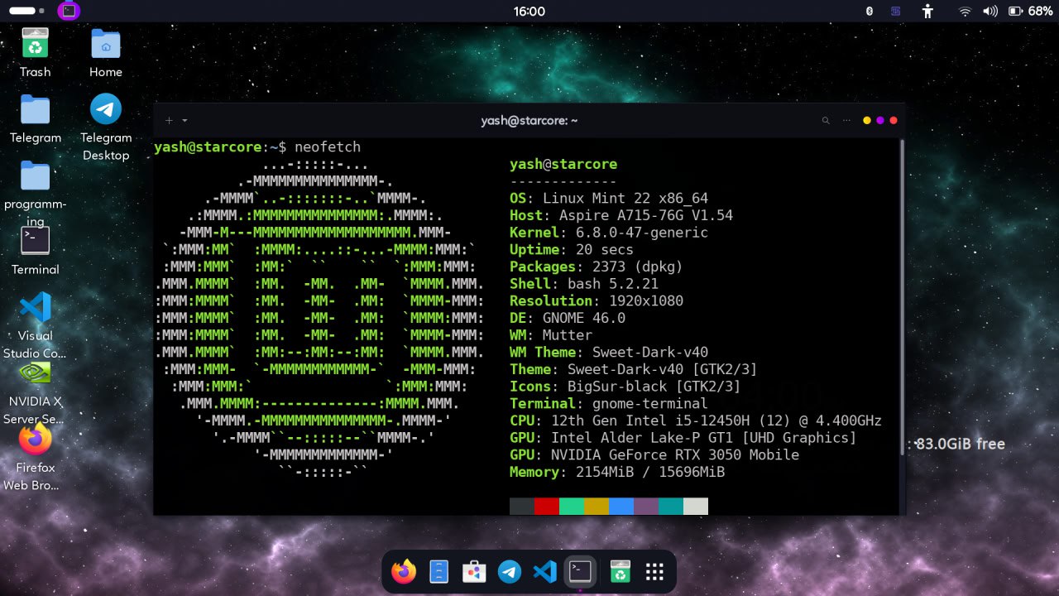
Task: Launch Firefox from the dock
Action: pyautogui.click(x=404, y=571)
